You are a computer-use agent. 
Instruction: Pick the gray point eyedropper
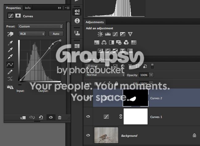(x=10, y=50)
